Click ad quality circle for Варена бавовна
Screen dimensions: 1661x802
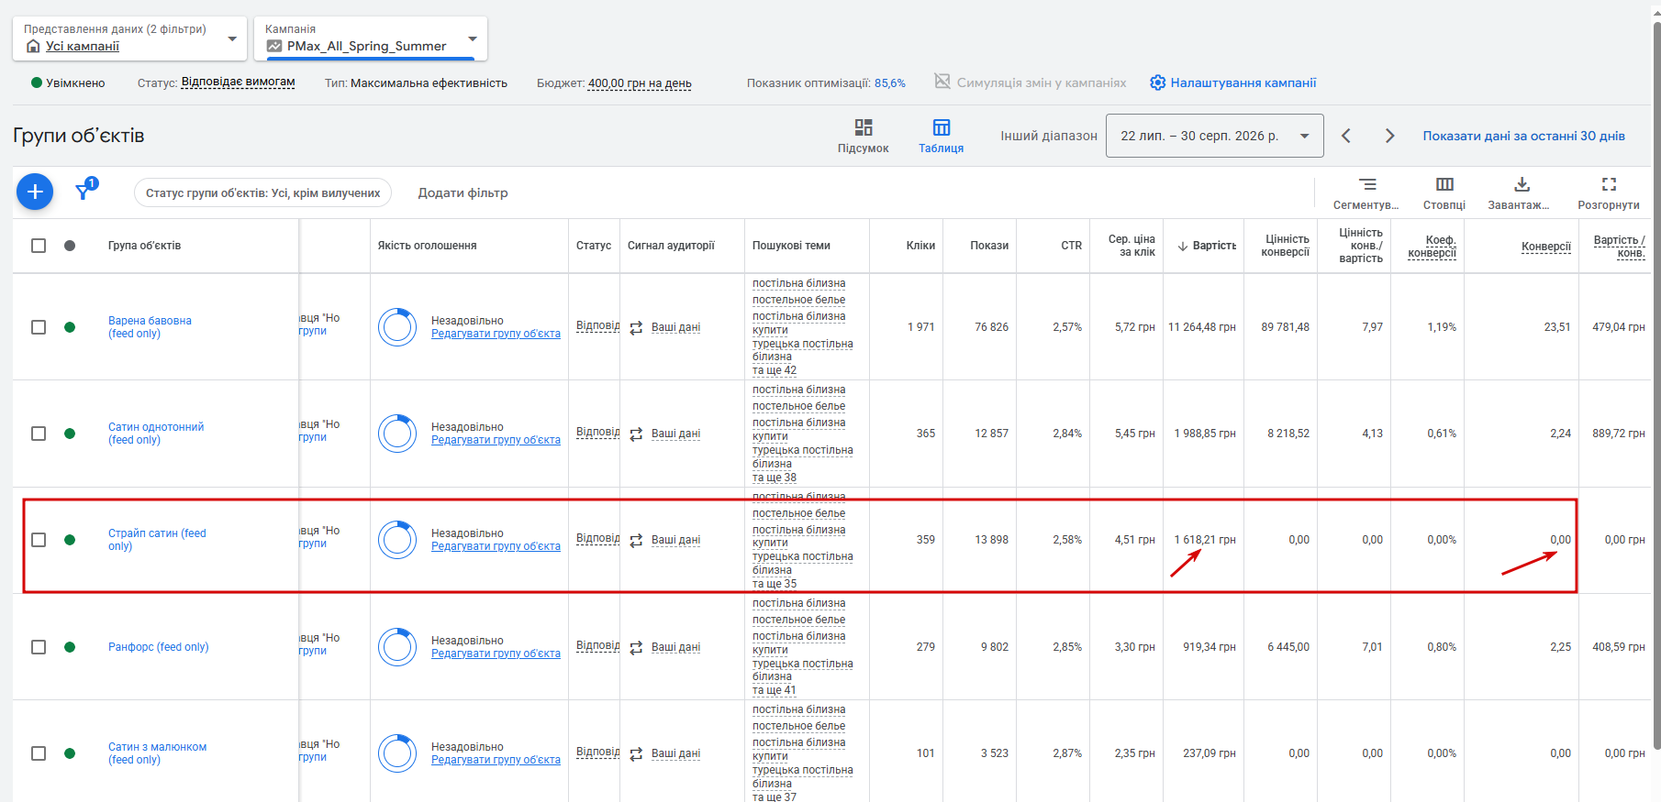tap(397, 327)
